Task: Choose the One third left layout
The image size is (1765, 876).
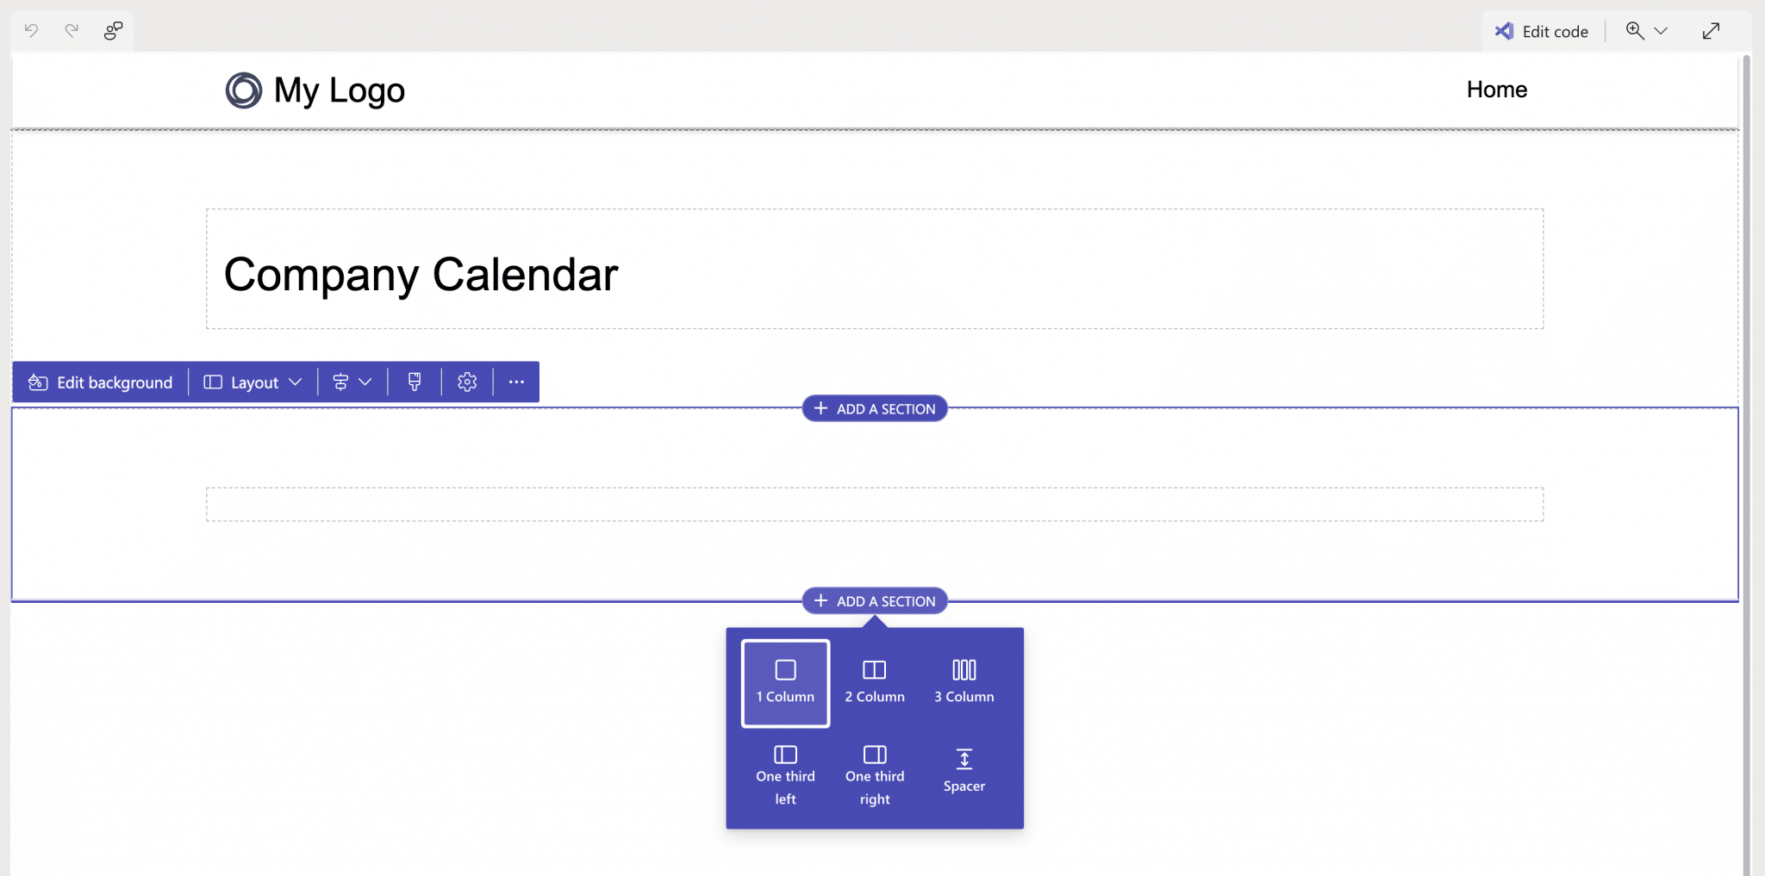Action: click(x=784, y=769)
